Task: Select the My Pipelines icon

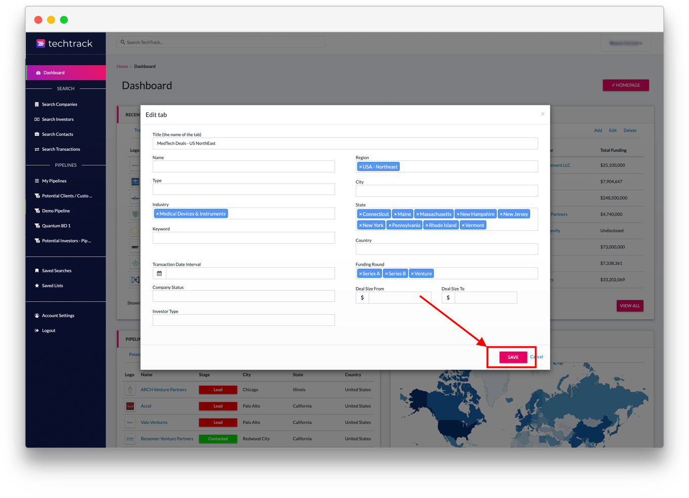Action: click(x=36, y=181)
